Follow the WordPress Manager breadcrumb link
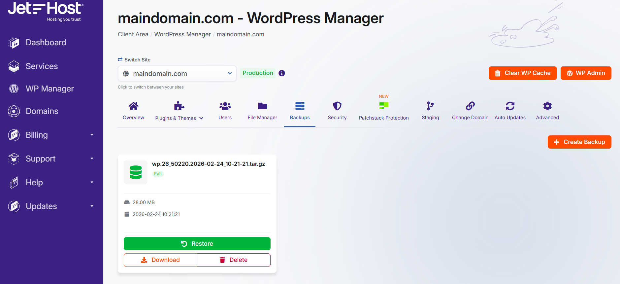 click(x=182, y=34)
